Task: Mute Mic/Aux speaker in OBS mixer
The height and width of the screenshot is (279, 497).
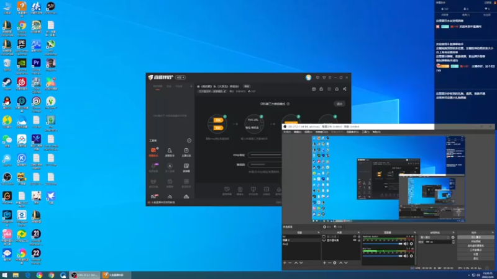Action: (x=406, y=256)
